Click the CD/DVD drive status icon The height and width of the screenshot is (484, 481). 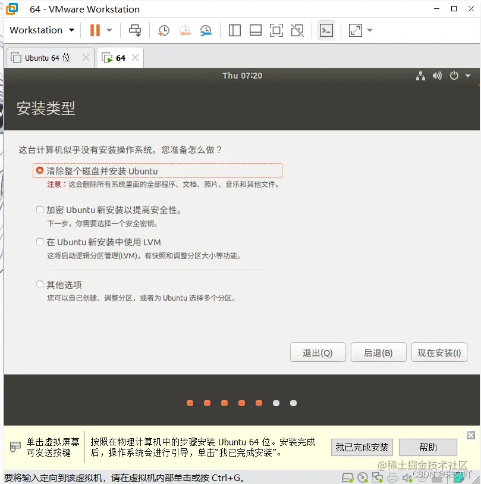363,478
